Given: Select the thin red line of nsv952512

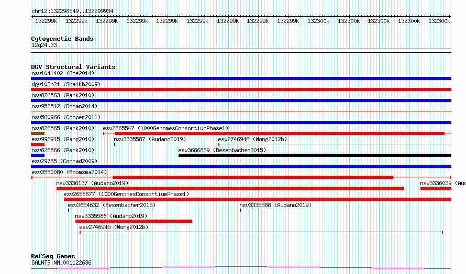Looking at the screenshot, I should pos(241,111).
